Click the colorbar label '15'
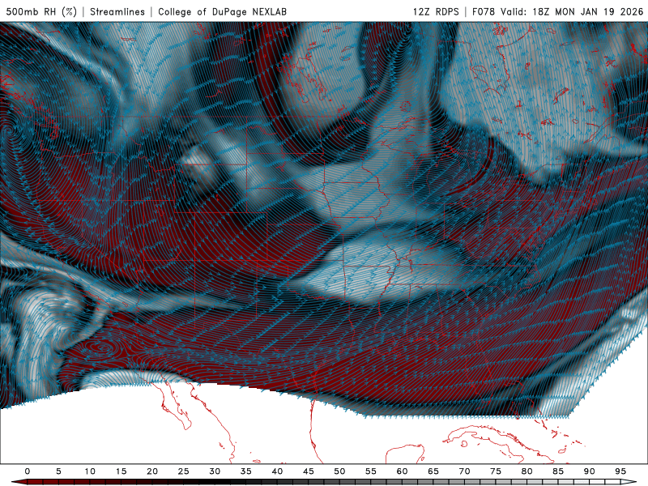The height and width of the screenshot is (486, 648). pyautogui.click(x=121, y=471)
